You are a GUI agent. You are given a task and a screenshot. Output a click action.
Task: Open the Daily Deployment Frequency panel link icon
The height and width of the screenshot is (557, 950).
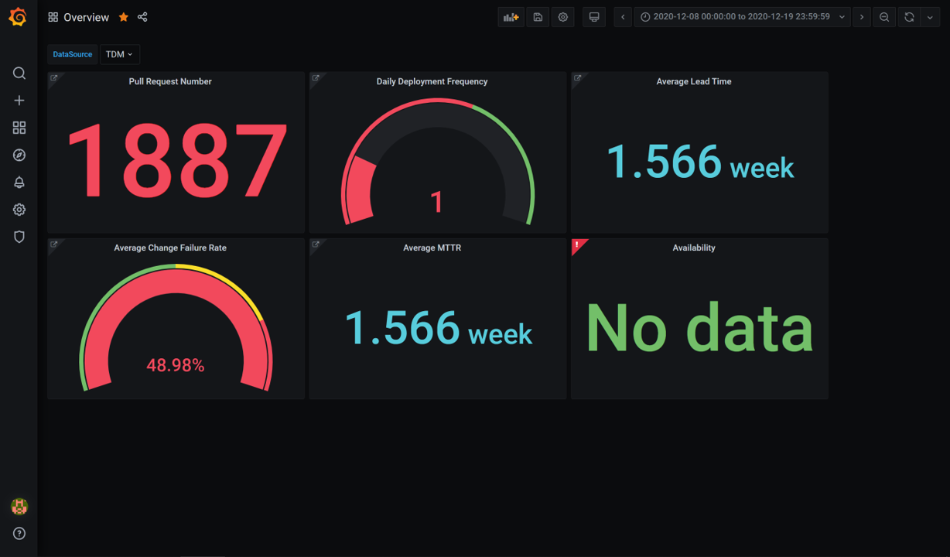[x=316, y=78]
